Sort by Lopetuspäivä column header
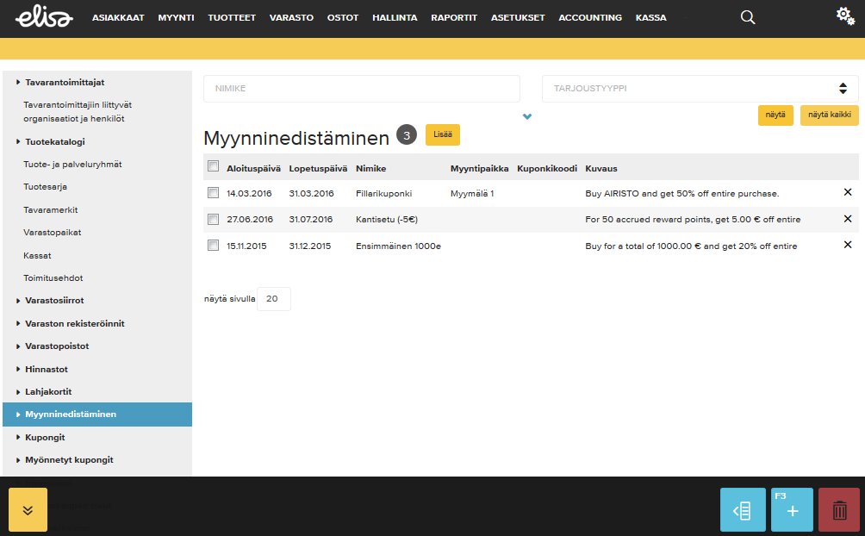Screen dimensions: 865x536 [x=318, y=168]
